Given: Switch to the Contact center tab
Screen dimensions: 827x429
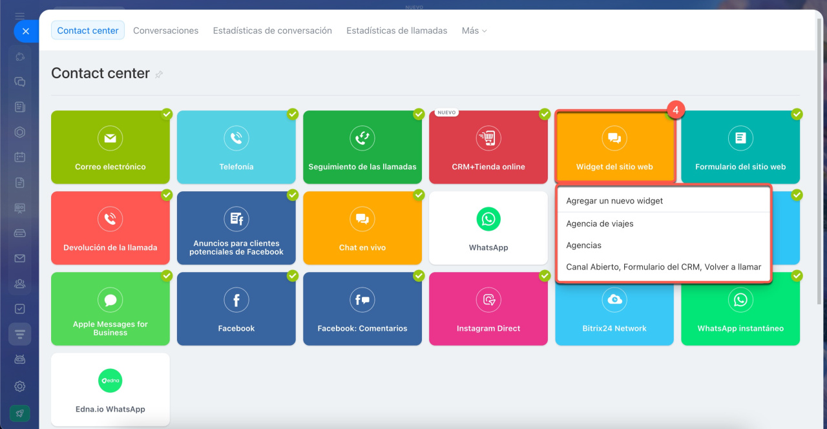Looking at the screenshot, I should (88, 30).
